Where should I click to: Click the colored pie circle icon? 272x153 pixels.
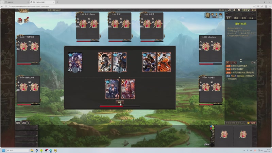pyautogui.click(x=212, y=128)
